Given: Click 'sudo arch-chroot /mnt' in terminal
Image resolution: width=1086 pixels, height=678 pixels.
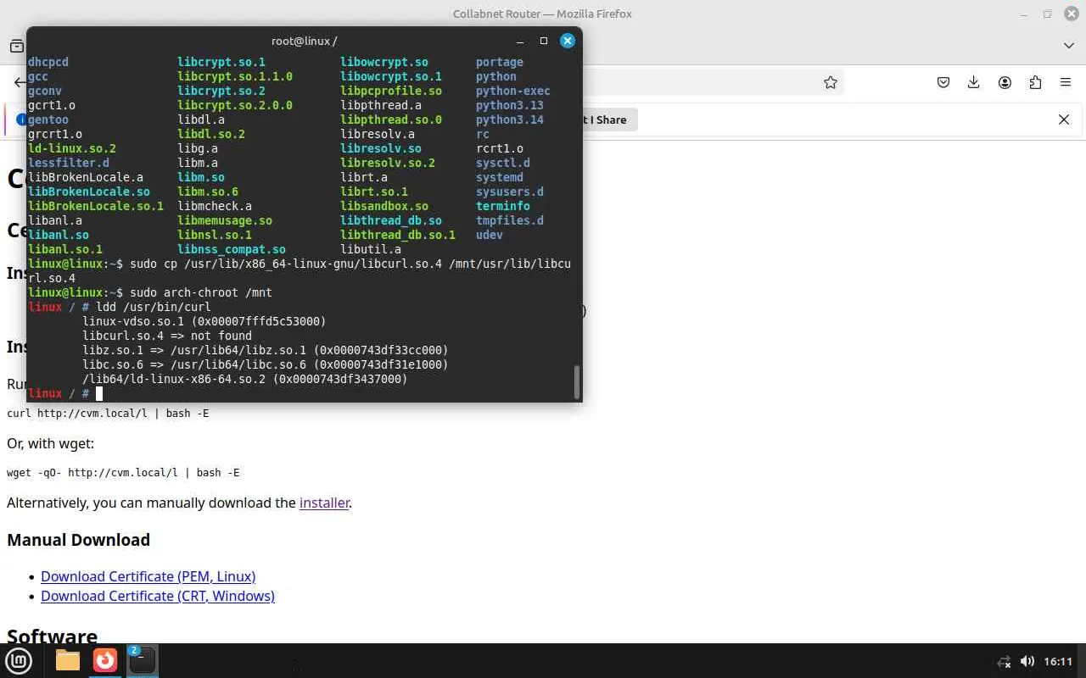Looking at the screenshot, I should pyautogui.click(x=201, y=292).
